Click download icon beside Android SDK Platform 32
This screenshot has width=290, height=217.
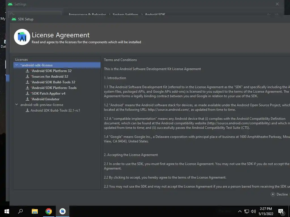pyautogui.click(x=27, y=70)
